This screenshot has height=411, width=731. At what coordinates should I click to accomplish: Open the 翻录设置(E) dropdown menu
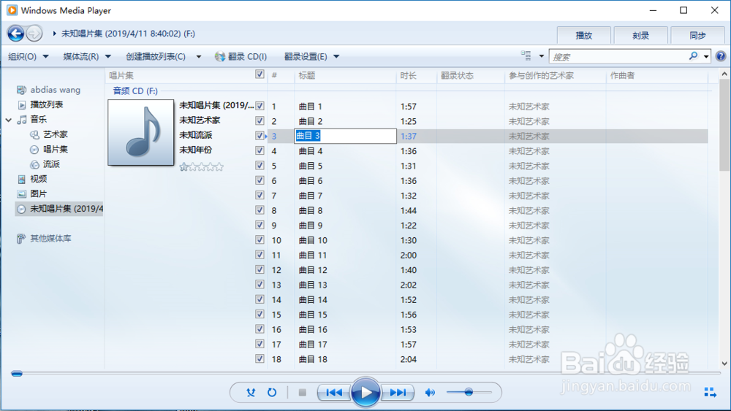[x=311, y=56]
